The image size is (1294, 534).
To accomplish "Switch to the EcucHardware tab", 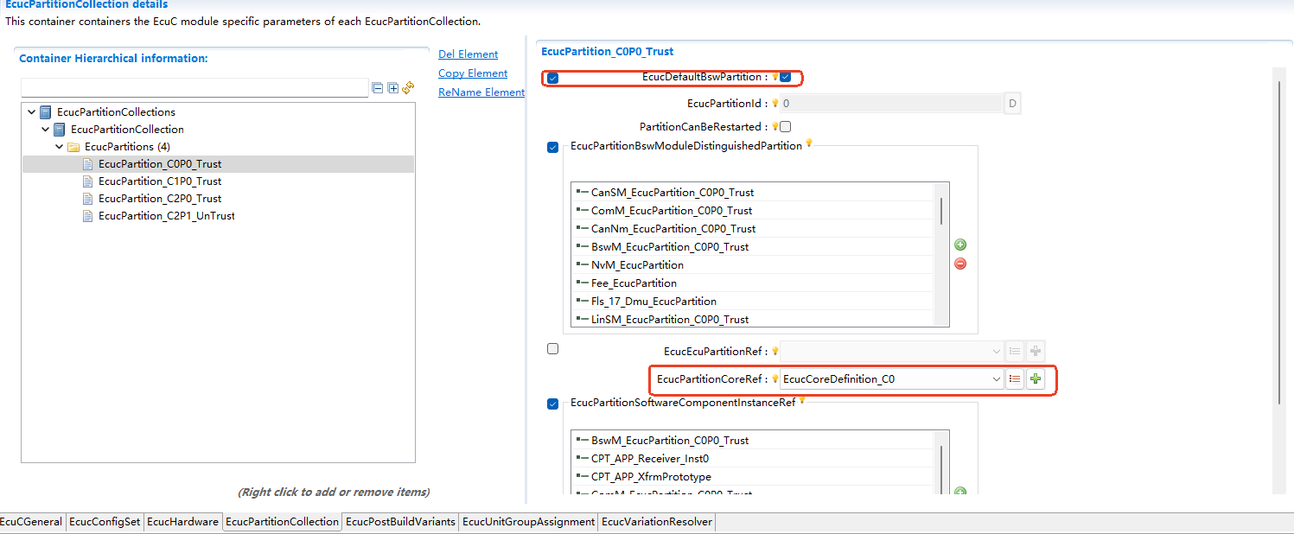I will pyautogui.click(x=182, y=522).
